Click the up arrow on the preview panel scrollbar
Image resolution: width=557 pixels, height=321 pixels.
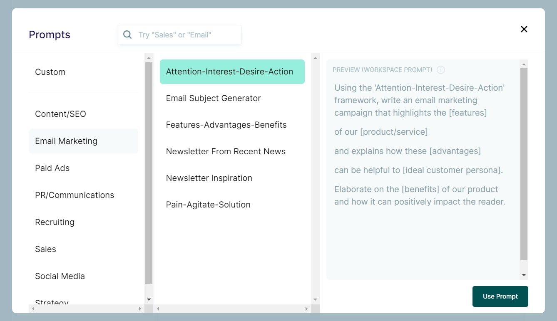(x=524, y=64)
